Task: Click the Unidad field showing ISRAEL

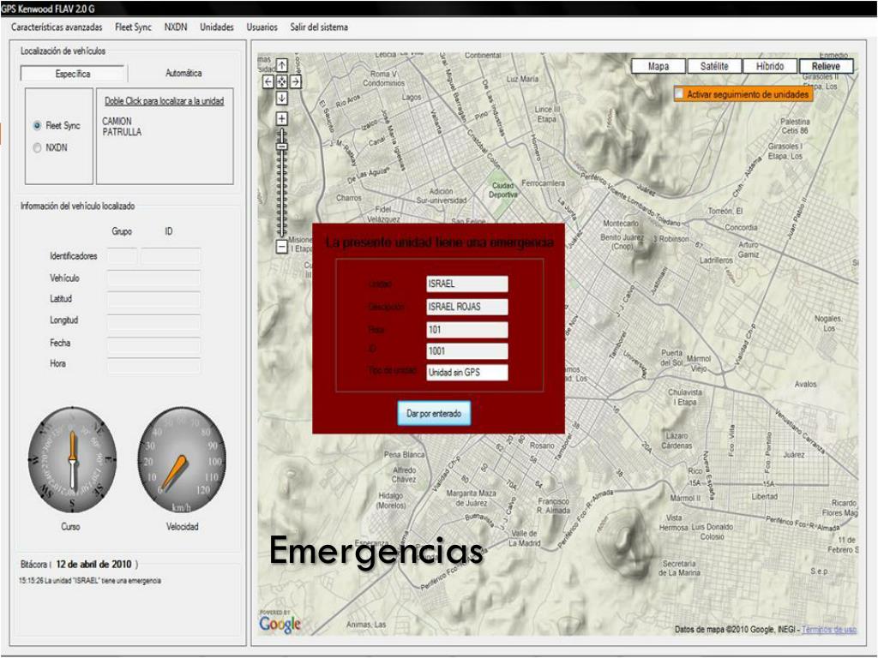Action: pyautogui.click(x=467, y=284)
